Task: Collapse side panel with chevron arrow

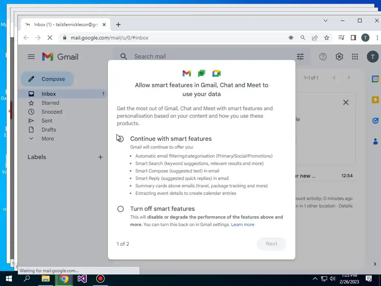Action: 375,264
